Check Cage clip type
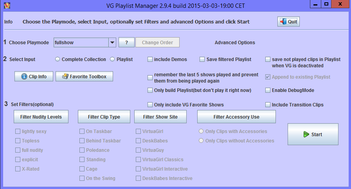This screenshot has height=189, width=351. pos(82,169)
